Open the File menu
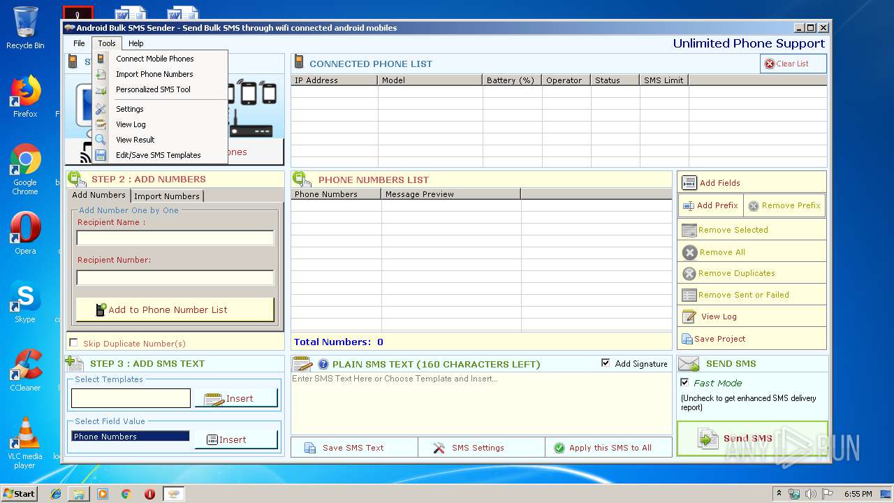 click(x=79, y=43)
